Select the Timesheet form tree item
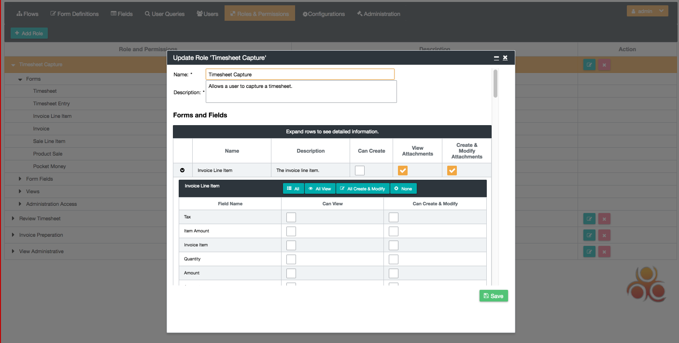 click(45, 91)
